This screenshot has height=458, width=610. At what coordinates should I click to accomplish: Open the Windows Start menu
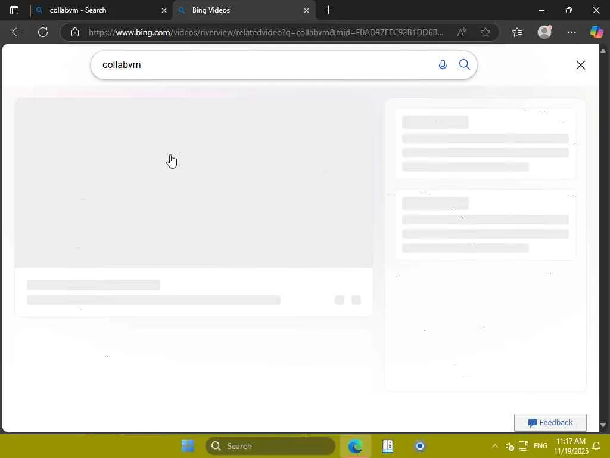(x=188, y=446)
